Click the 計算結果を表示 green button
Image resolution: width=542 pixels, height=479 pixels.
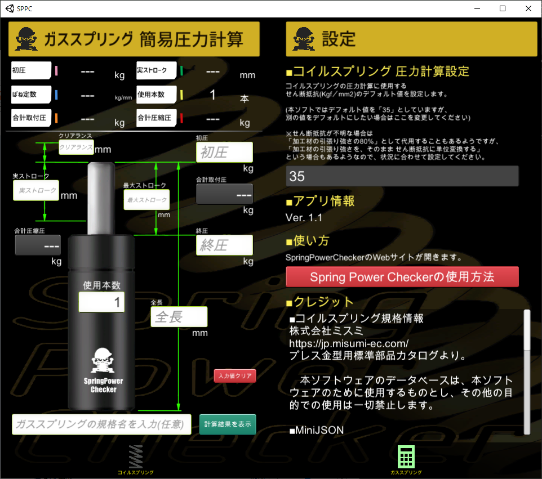click(x=228, y=424)
